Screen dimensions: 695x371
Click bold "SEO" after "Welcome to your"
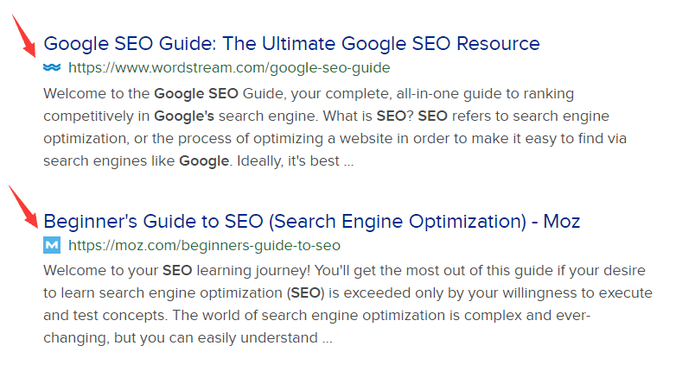pyautogui.click(x=177, y=271)
